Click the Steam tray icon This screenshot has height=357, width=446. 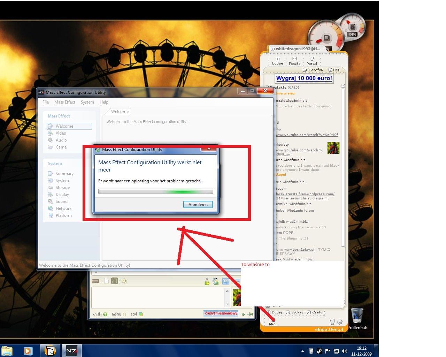coord(319,351)
